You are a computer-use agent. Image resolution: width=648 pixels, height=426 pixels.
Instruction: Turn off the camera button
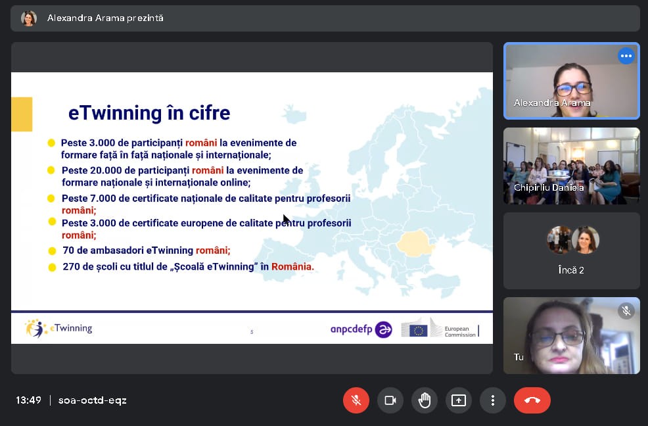[390, 400]
